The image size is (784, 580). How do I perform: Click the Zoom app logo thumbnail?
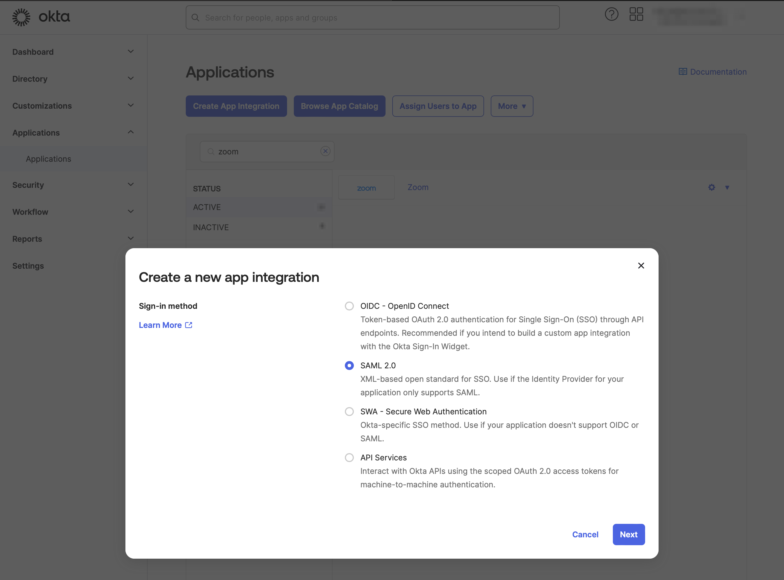click(x=366, y=188)
